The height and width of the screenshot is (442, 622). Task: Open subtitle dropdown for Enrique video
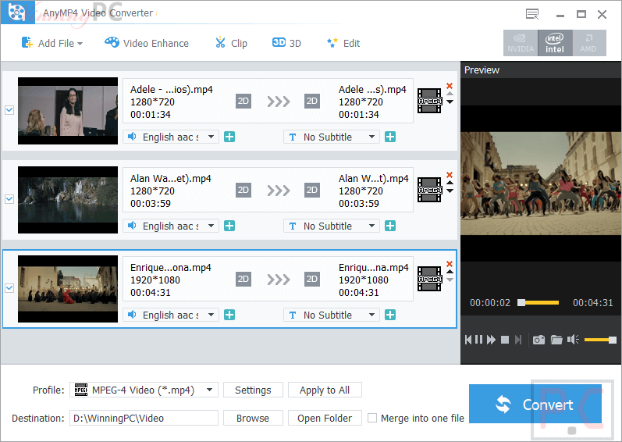coord(332,315)
